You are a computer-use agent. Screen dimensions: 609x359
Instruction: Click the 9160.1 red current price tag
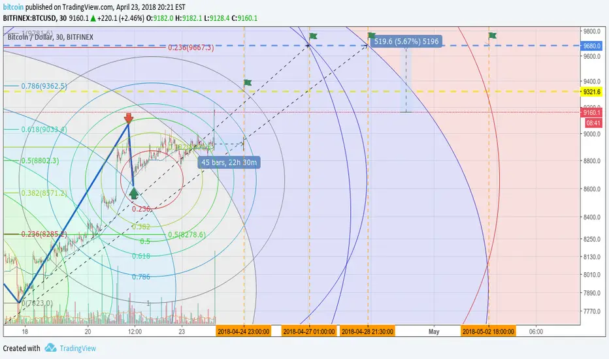click(591, 112)
